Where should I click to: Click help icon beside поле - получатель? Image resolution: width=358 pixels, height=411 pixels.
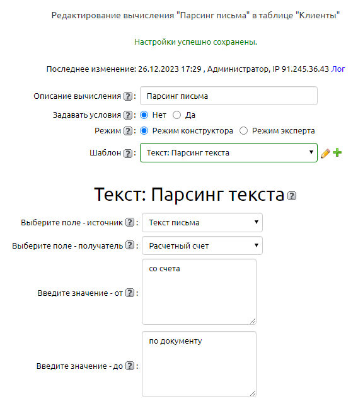[130, 245]
